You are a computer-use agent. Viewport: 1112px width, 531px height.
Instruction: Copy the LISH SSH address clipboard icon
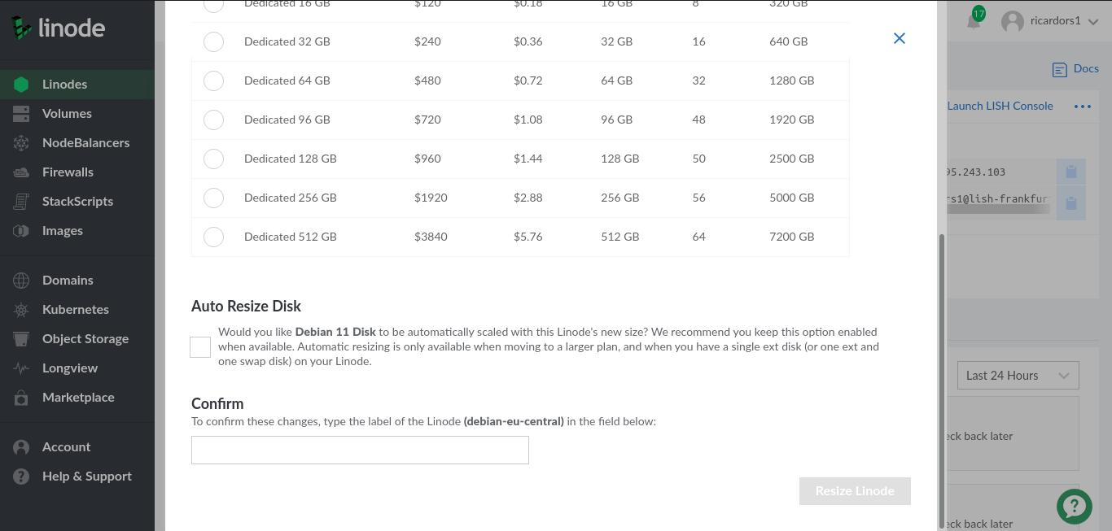point(1071,203)
